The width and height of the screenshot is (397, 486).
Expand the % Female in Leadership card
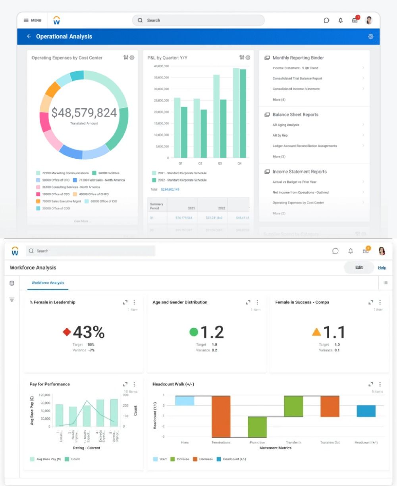coord(125,302)
